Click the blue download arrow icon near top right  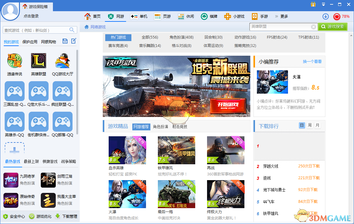click(326, 16)
